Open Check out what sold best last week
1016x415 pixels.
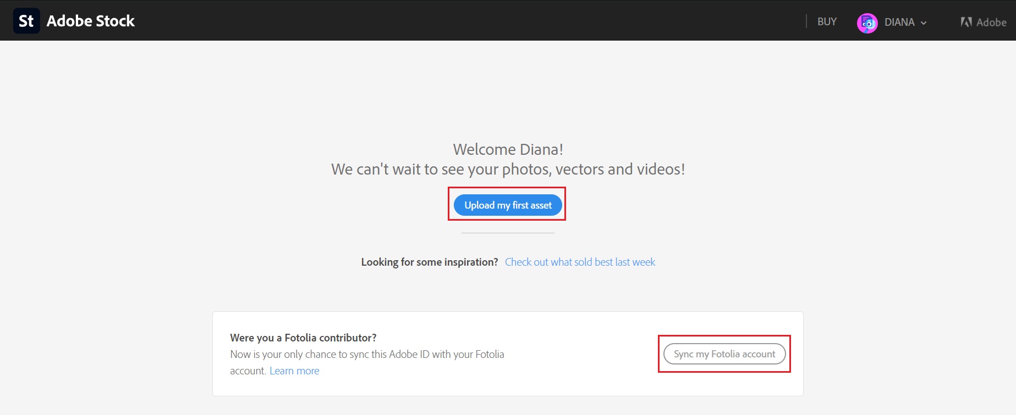click(x=580, y=262)
